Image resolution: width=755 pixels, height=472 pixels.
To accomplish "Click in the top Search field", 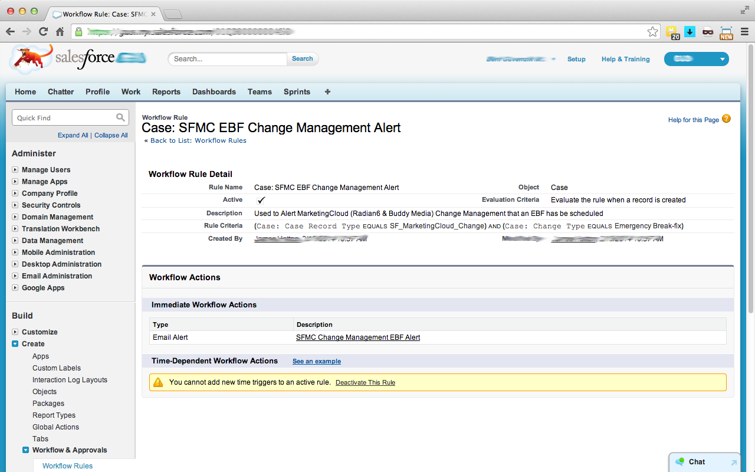I will pyautogui.click(x=228, y=58).
